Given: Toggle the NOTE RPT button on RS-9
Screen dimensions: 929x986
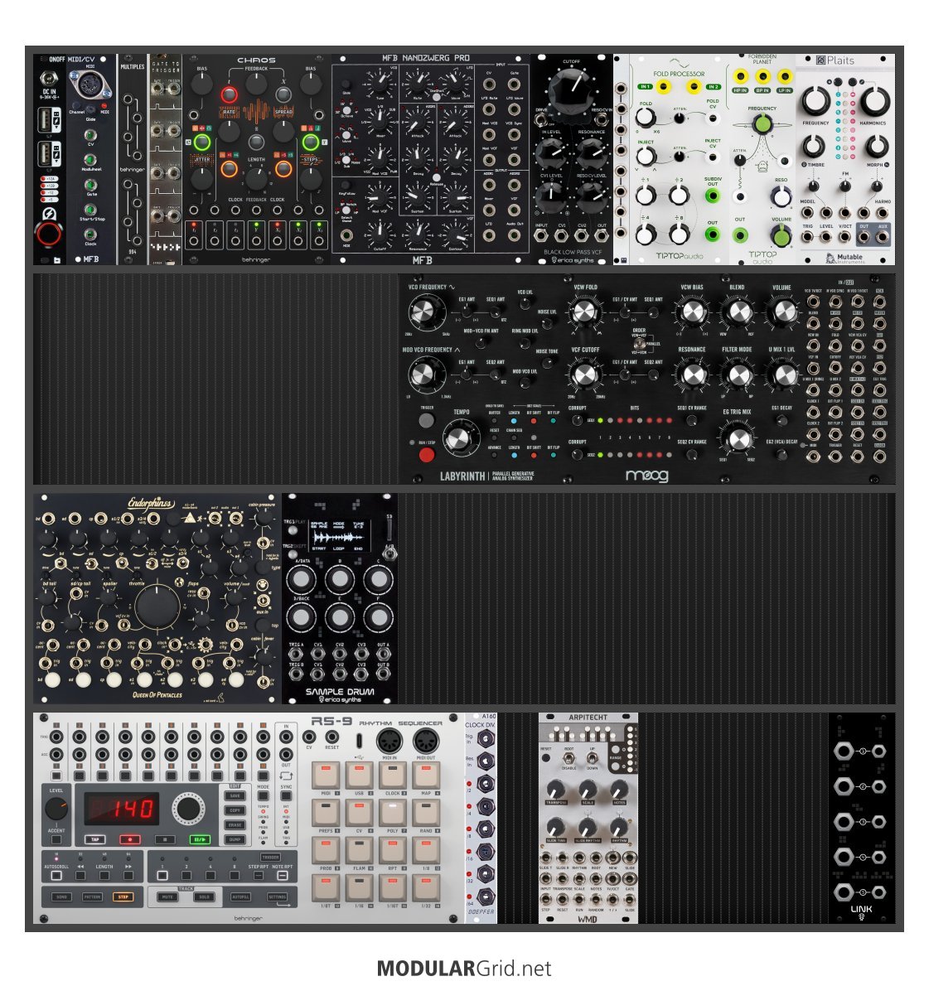Looking at the screenshot, I should pos(283,875).
